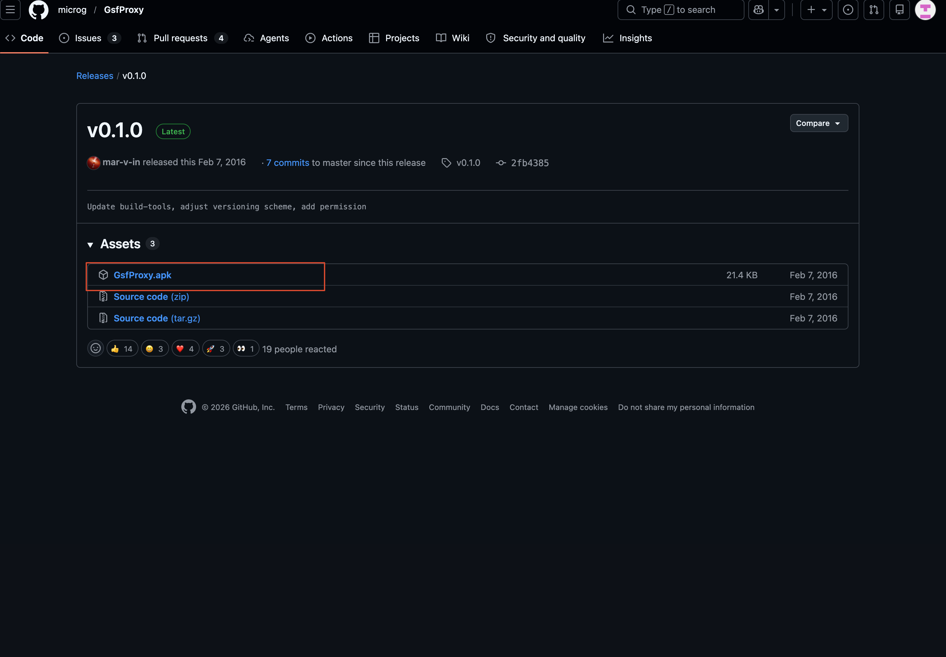This screenshot has width=946, height=657.
Task: Open the hamburger navigation menu
Action: pyautogui.click(x=10, y=10)
